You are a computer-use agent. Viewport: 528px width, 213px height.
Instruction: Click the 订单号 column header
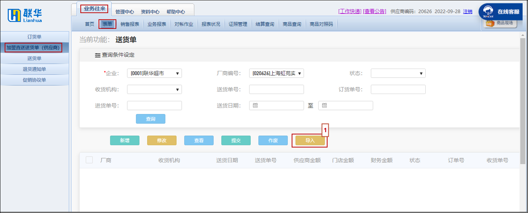[456, 160]
